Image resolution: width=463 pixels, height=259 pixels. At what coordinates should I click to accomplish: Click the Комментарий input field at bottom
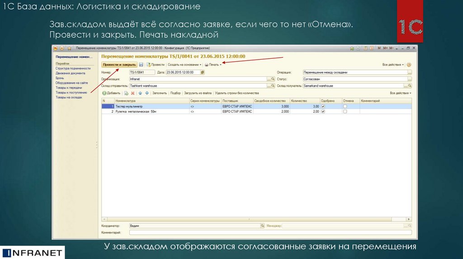tap(270, 232)
